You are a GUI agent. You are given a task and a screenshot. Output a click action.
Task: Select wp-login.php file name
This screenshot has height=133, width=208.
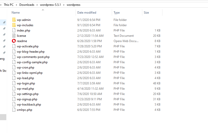[26, 83]
